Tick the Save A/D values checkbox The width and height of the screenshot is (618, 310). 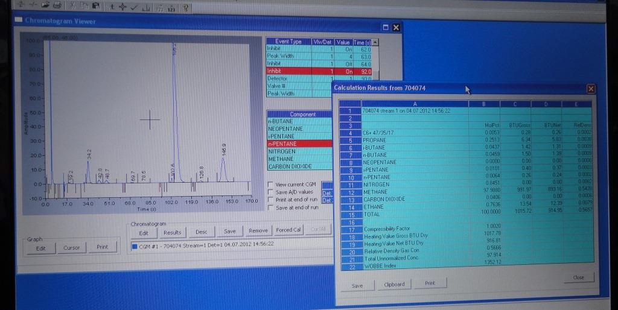click(270, 192)
